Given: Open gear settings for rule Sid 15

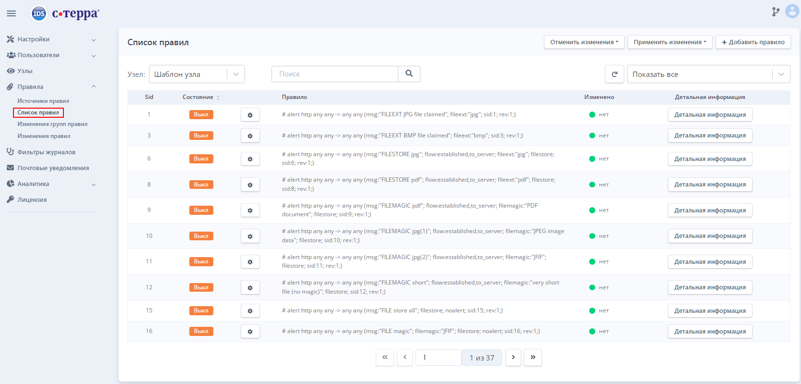Looking at the screenshot, I should (x=250, y=311).
